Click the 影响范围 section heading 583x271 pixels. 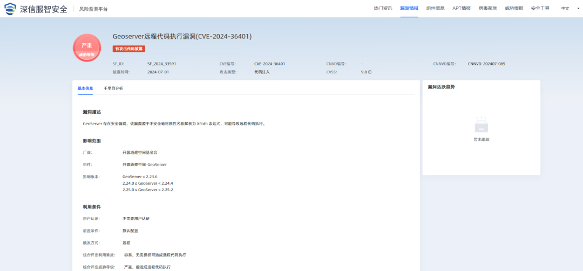point(92,141)
